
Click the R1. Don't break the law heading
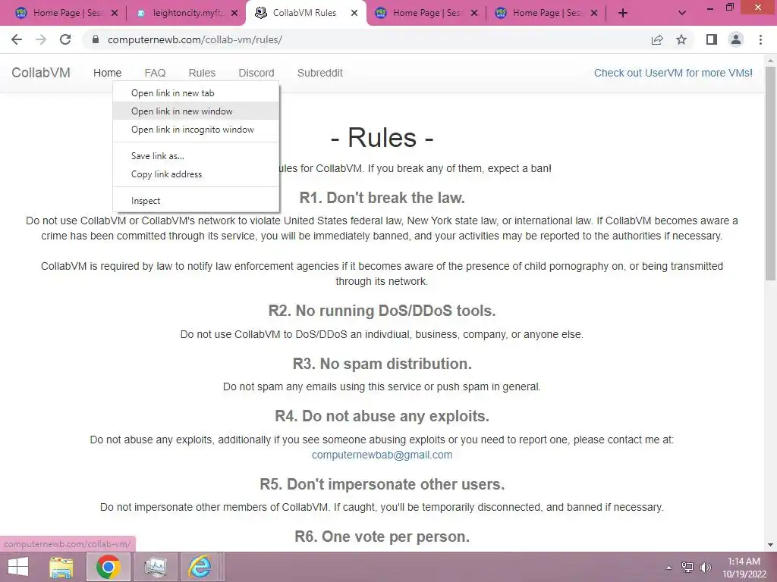(x=382, y=198)
